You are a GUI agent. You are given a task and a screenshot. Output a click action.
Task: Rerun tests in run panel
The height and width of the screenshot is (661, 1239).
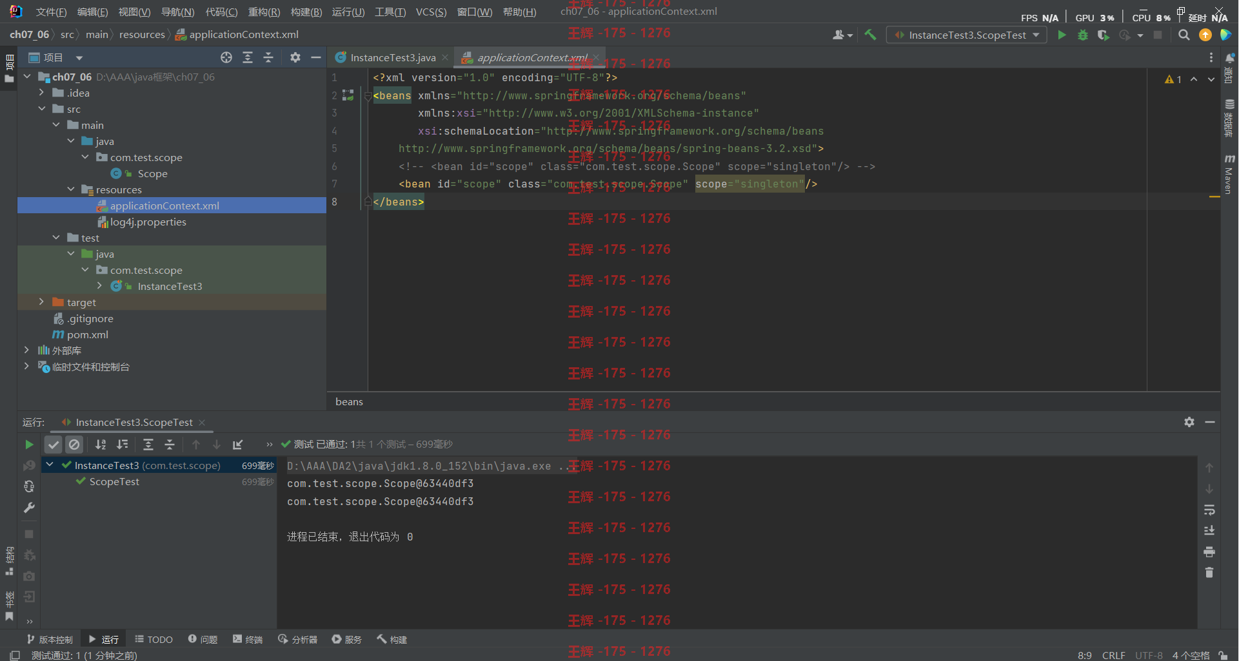[29, 445]
